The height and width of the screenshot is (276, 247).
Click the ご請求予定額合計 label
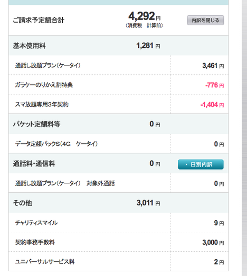coord(39,20)
